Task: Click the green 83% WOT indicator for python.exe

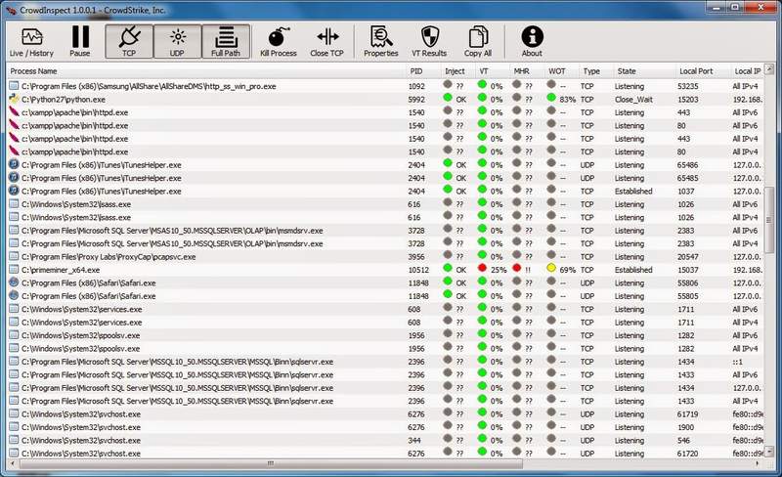Action: click(551, 98)
